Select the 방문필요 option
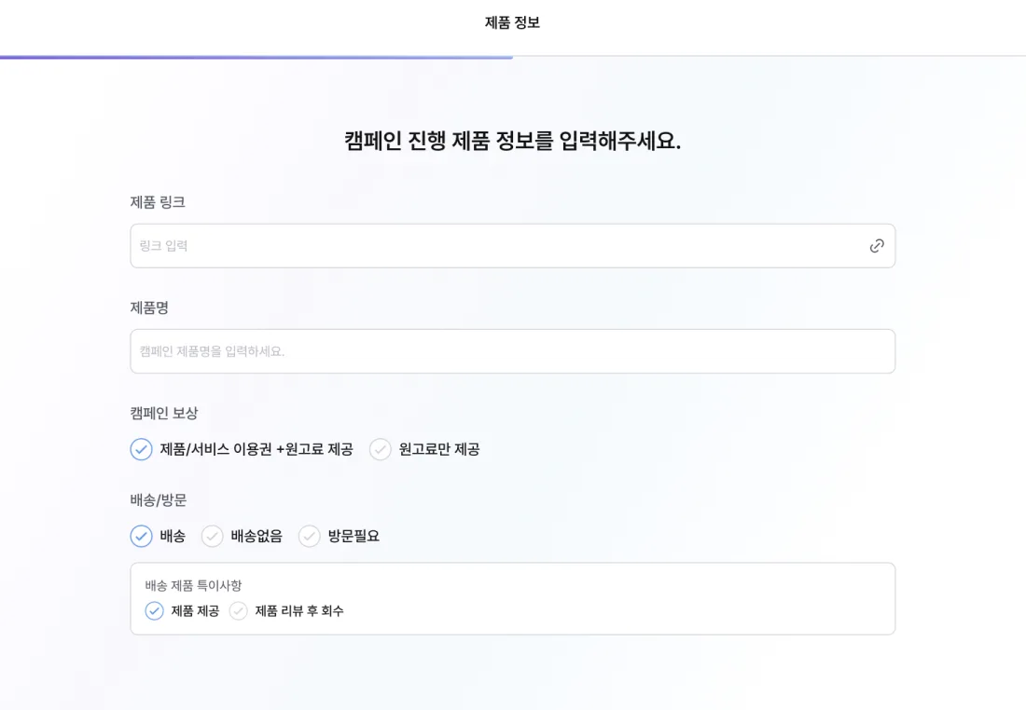 339,536
